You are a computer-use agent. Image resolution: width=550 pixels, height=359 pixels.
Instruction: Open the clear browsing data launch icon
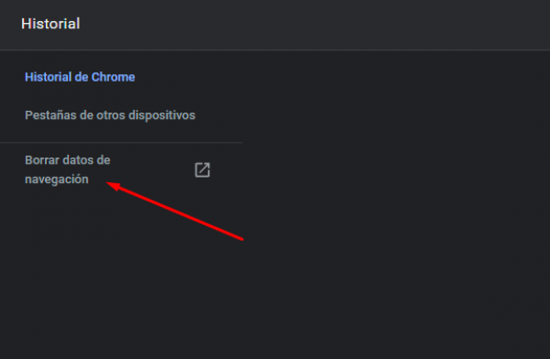coord(203,170)
